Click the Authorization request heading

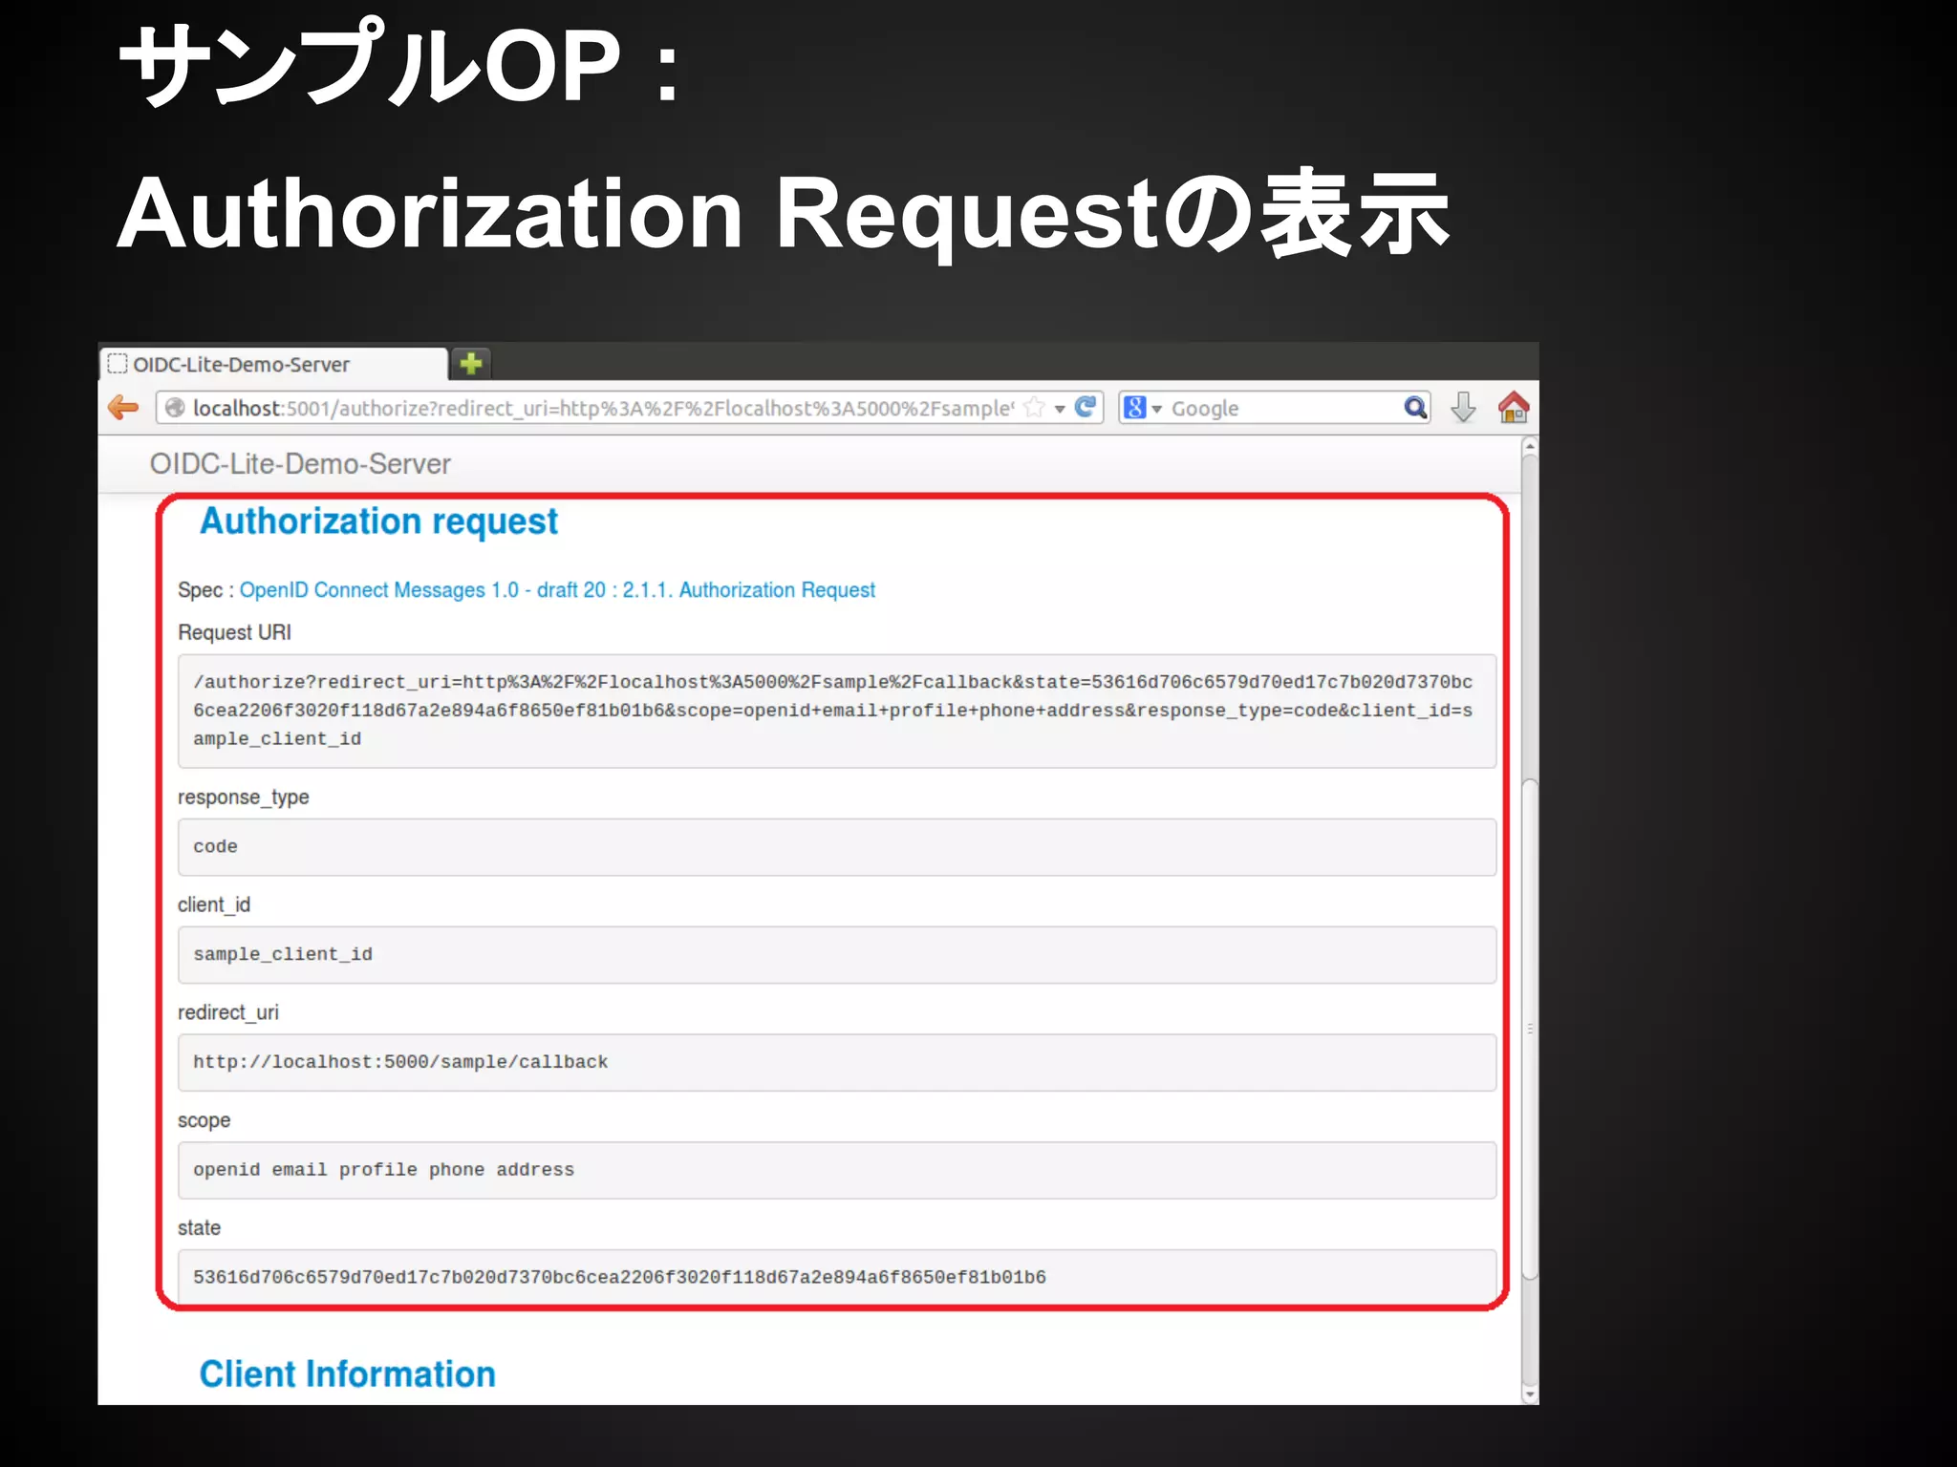(378, 522)
